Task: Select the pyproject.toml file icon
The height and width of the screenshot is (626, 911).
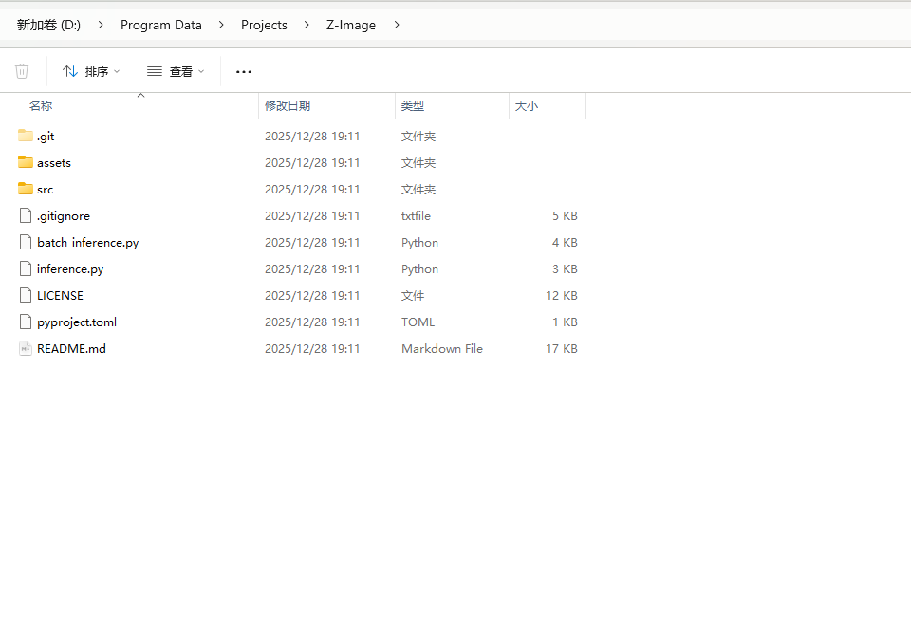Action: pos(26,322)
